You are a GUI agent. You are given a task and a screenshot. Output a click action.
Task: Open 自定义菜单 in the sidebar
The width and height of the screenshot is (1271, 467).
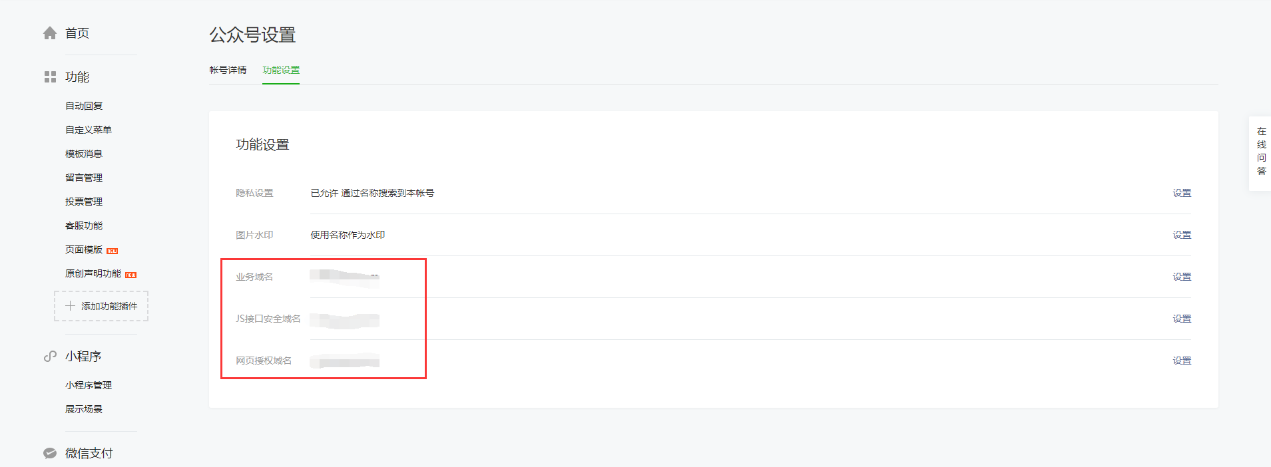tap(89, 130)
